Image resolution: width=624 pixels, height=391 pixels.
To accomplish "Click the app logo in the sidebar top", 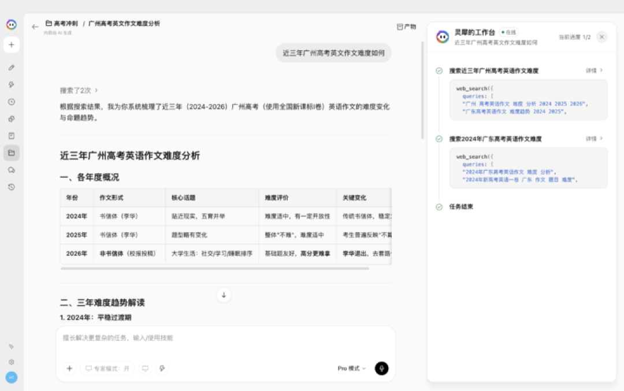I will tap(12, 25).
